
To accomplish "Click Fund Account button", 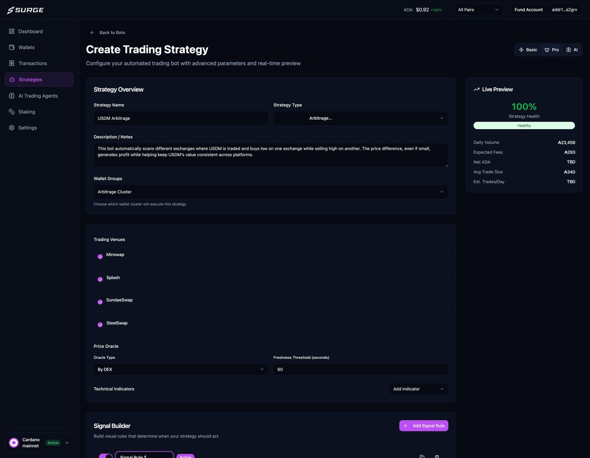I will [529, 10].
